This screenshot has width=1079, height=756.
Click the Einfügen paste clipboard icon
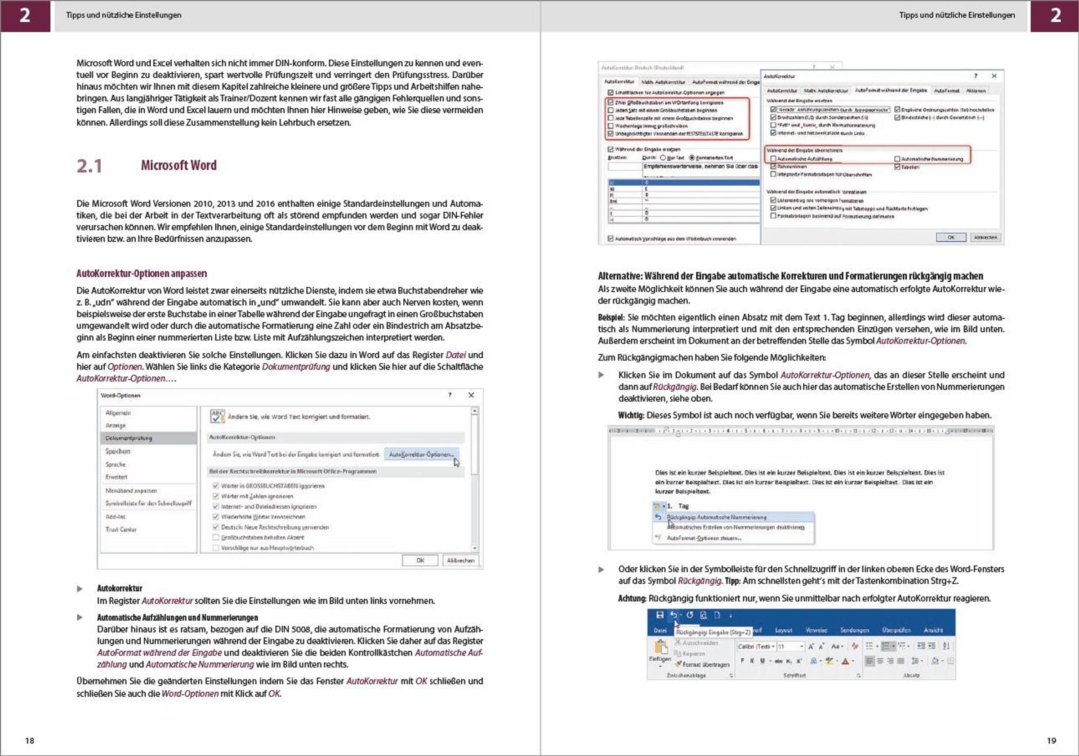click(661, 648)
